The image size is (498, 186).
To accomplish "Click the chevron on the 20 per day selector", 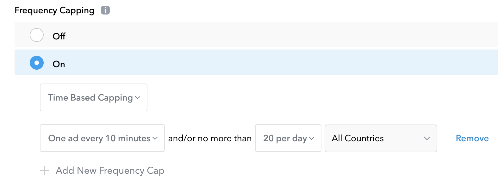I will [312, 138].
